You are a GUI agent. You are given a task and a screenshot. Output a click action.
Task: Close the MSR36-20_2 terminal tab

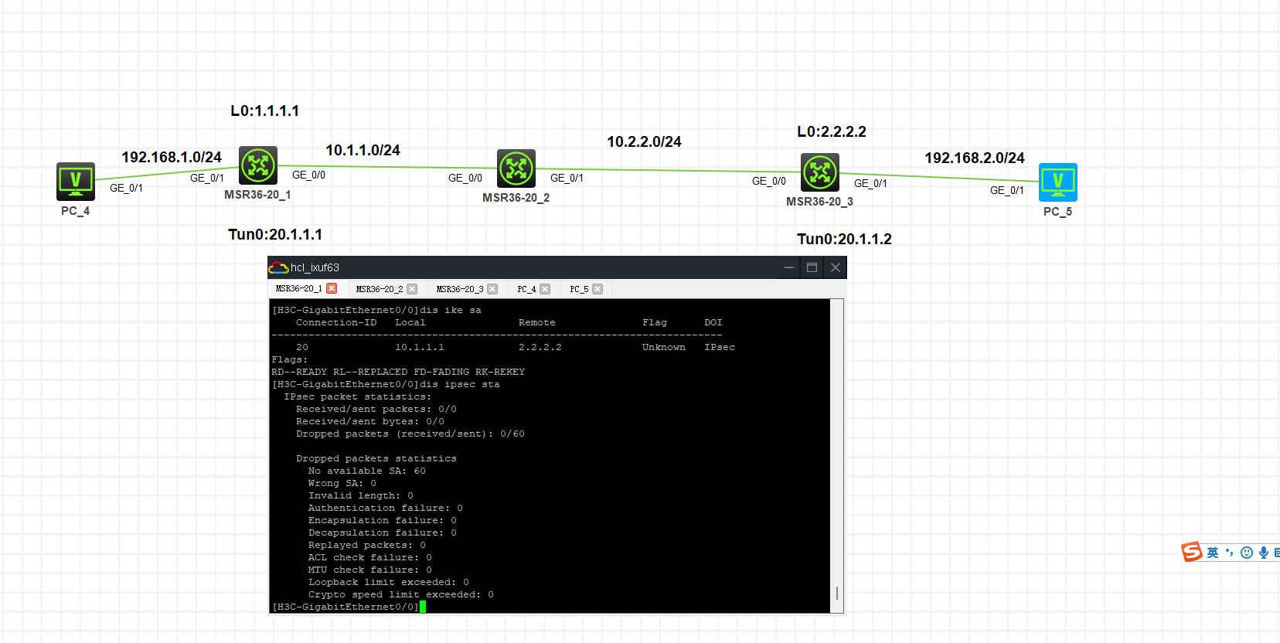pos(412,289)
